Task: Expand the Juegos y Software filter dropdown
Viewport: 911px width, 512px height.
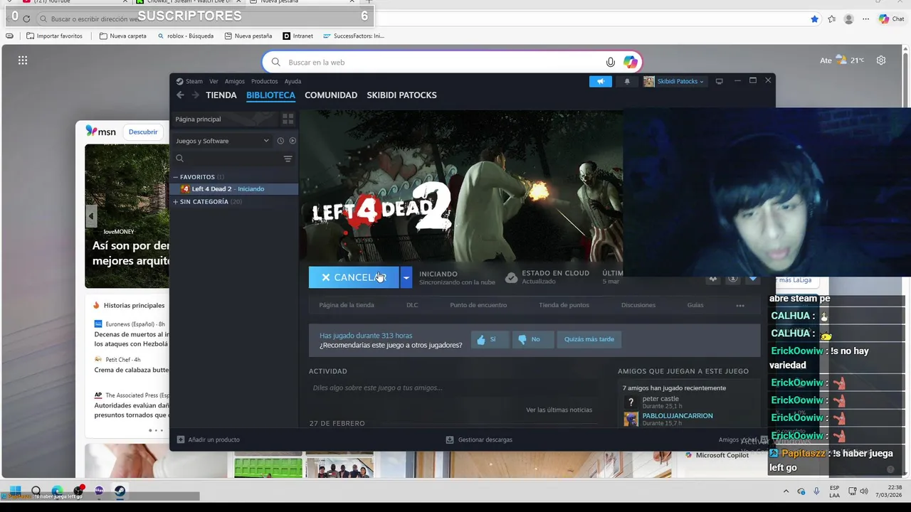Action: point(222,141)
